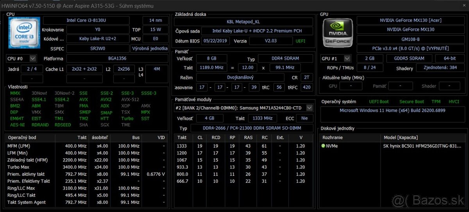Viewport: 469px width, 212px height.
Task: Open the CPU #0 selector dropdown
Action: [x=22, y=58]
